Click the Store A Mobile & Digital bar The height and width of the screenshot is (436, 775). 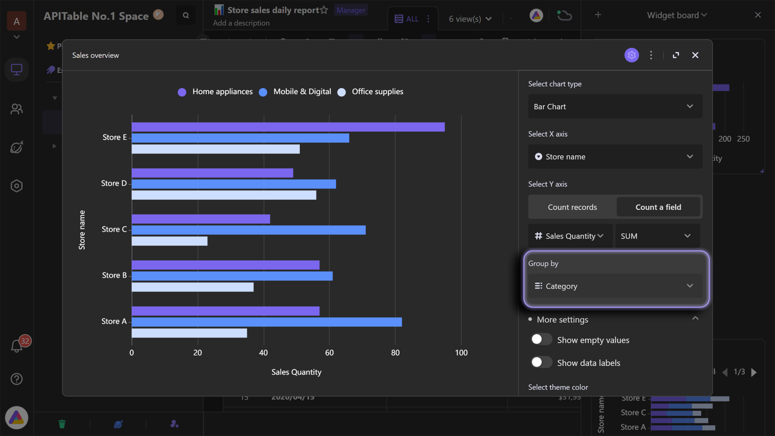(267, 322)
